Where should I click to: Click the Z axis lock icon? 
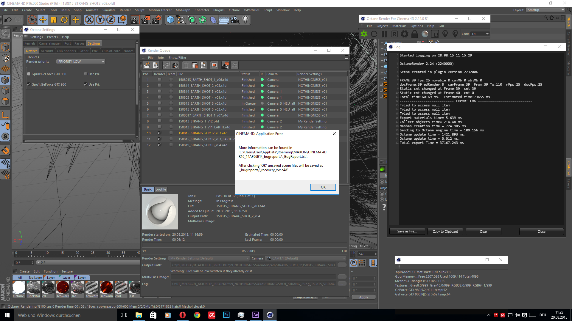(x=111, y=20)
